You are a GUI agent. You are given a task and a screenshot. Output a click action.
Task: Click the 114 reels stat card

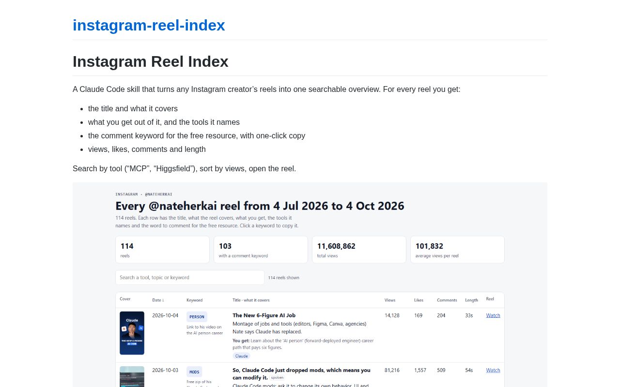pyautogui.click(x=162, y=250)
